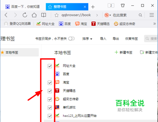
Task: Uncheck the 网址大全 checkbox
Action: (50, 66)
